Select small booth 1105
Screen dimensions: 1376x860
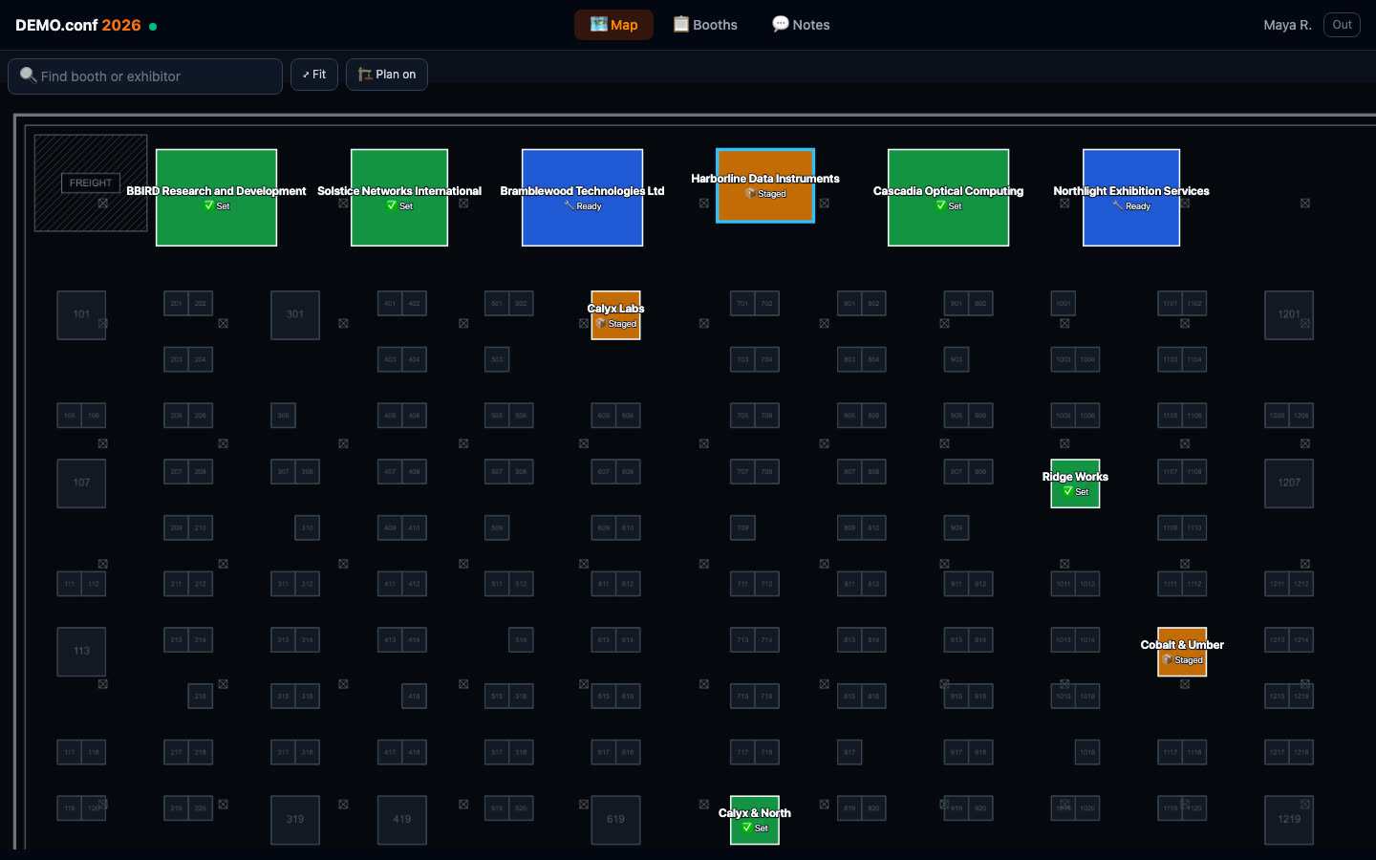point(1171,416)
